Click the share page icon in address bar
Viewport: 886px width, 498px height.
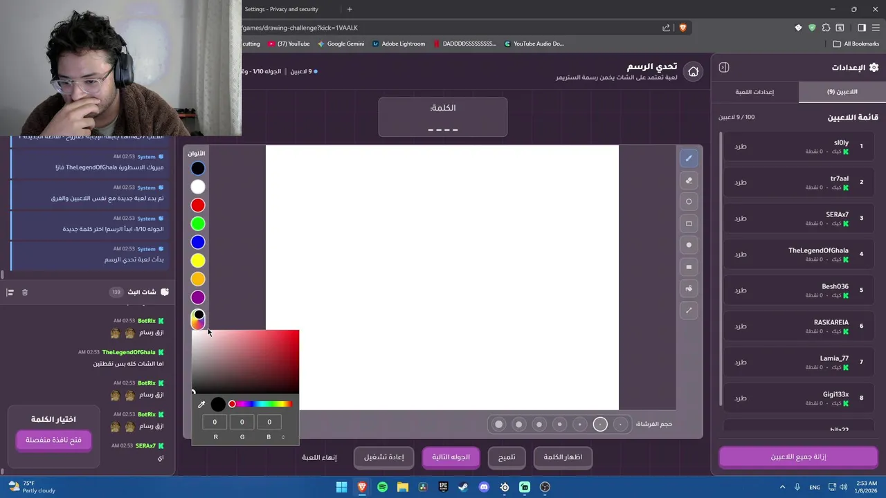666,28
